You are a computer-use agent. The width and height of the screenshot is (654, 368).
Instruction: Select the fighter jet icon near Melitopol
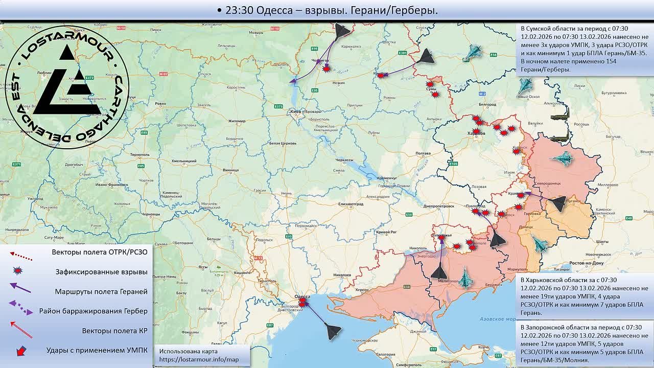465,279
